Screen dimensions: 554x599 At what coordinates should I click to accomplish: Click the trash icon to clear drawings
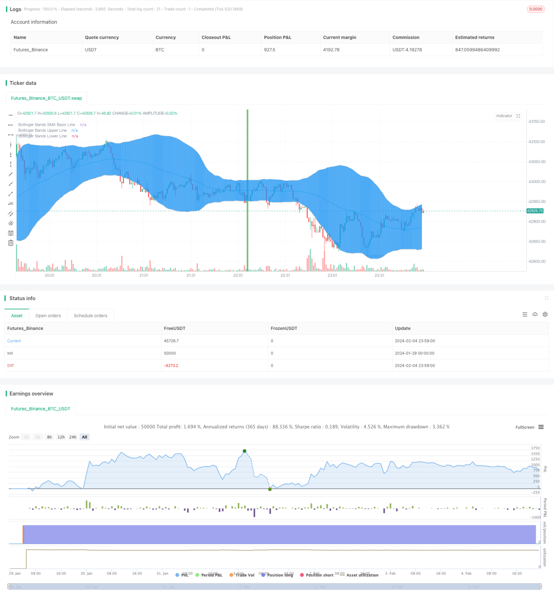11,243
